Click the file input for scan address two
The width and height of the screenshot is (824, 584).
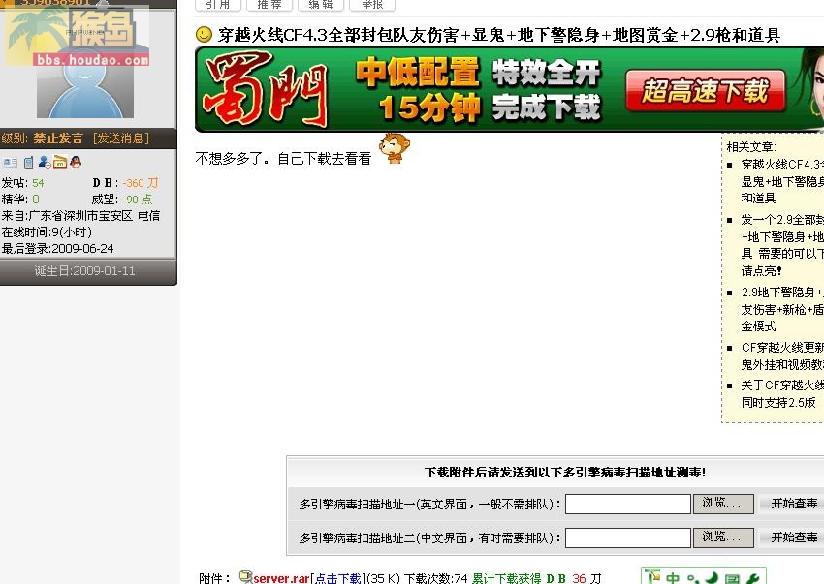pos(628,538)
